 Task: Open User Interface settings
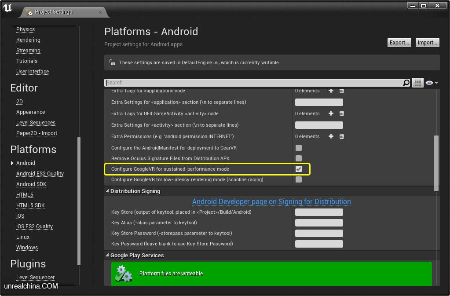(33, 71)
